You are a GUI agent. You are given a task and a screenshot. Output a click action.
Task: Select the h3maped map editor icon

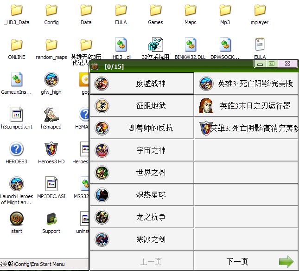tap(51, 114)
